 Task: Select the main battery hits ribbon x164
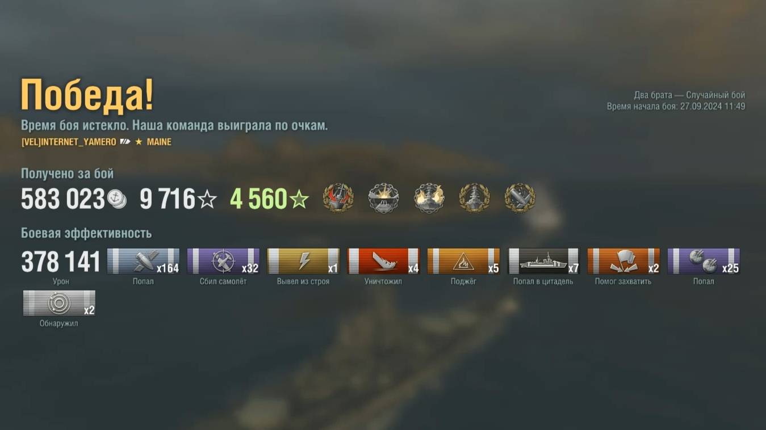143,261
